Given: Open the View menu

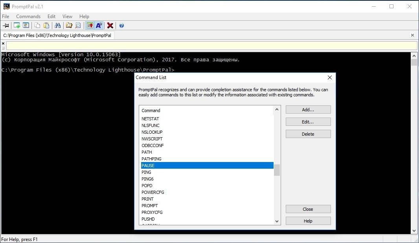Looking at the screenshot, I should [67, 16].
